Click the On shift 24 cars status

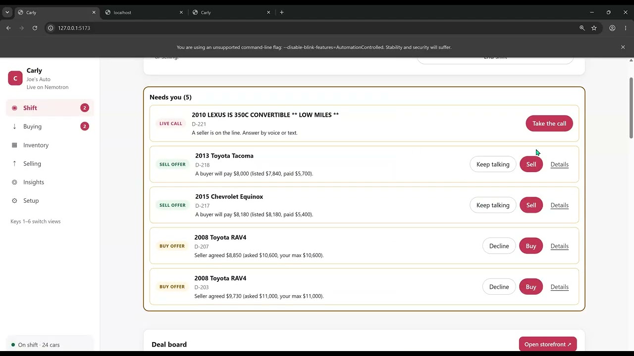click(50, 345)
